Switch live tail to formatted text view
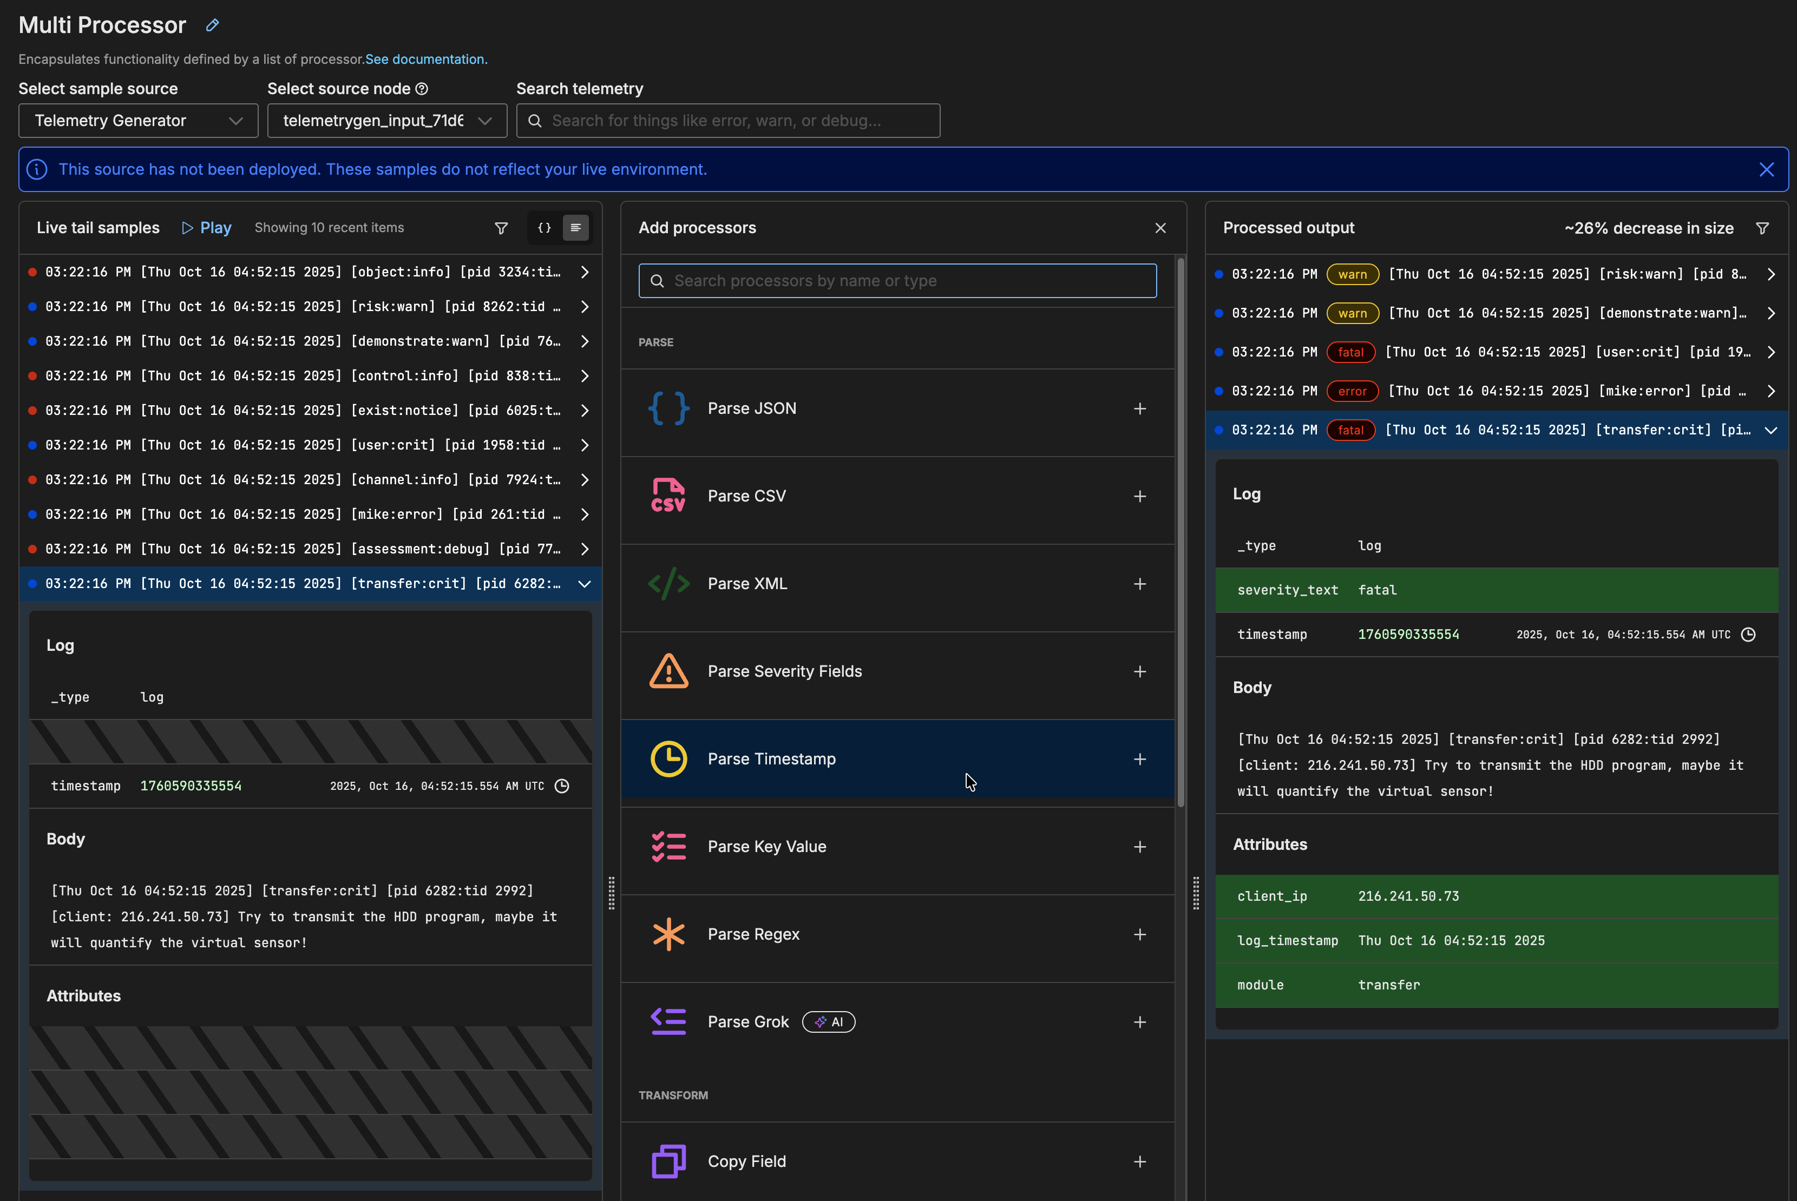 tap(575, 227)
